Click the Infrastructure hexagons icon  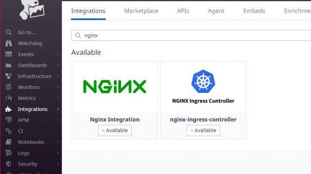(x=8, y=76)
